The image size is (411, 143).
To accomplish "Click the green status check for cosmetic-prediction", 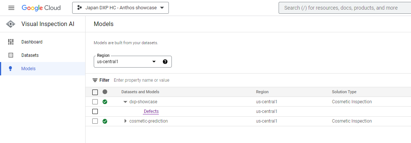I will (105, 121).
